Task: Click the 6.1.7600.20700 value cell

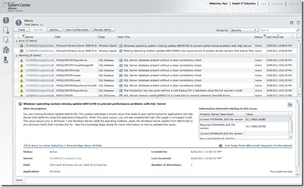Action: [x=267, y=126]
